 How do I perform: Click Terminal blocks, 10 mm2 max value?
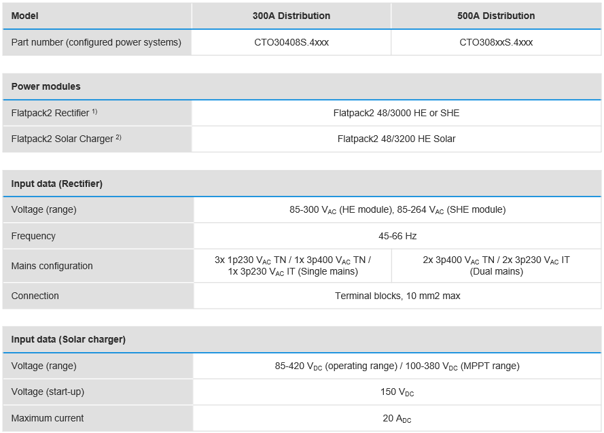point(397,296)
